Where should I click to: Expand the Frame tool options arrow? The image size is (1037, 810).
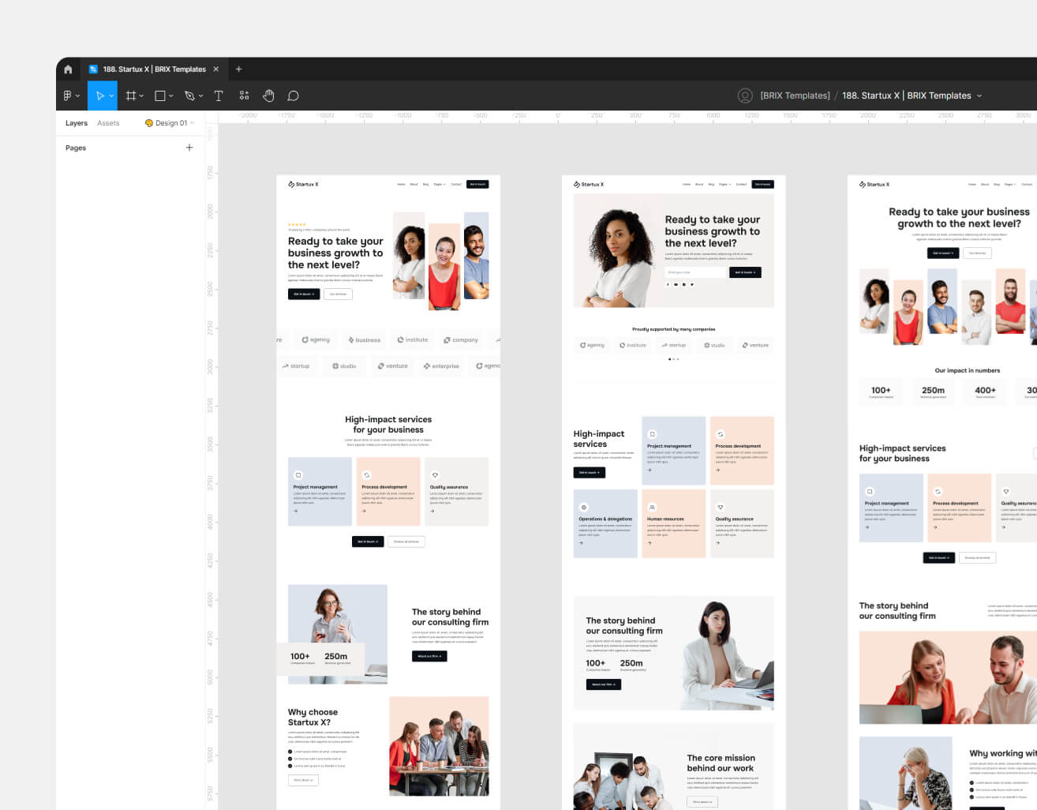click(x=141, y=96)
